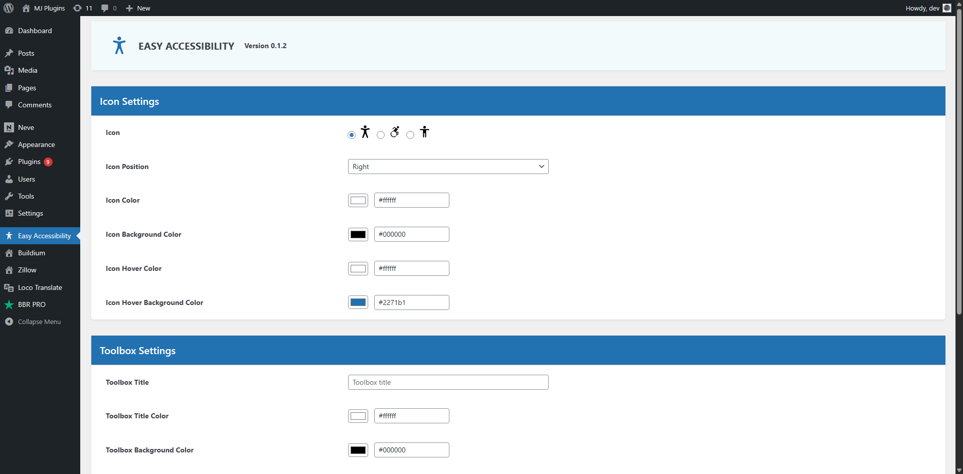This screenshot has height=474, width=963.
Task: Open the New content dropdown in admin bar
Action: [x=138, y=8]
